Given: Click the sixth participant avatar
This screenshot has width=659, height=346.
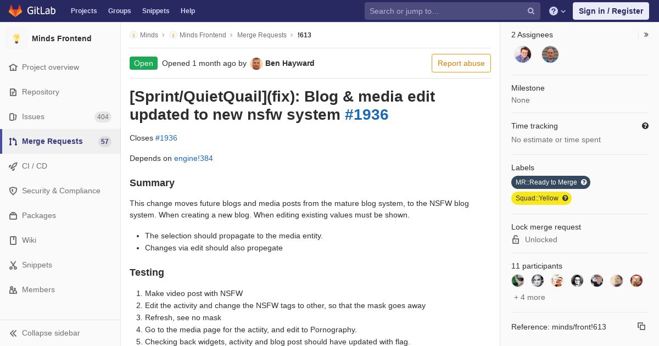Looking at the screenshot, I should [617, 281].
